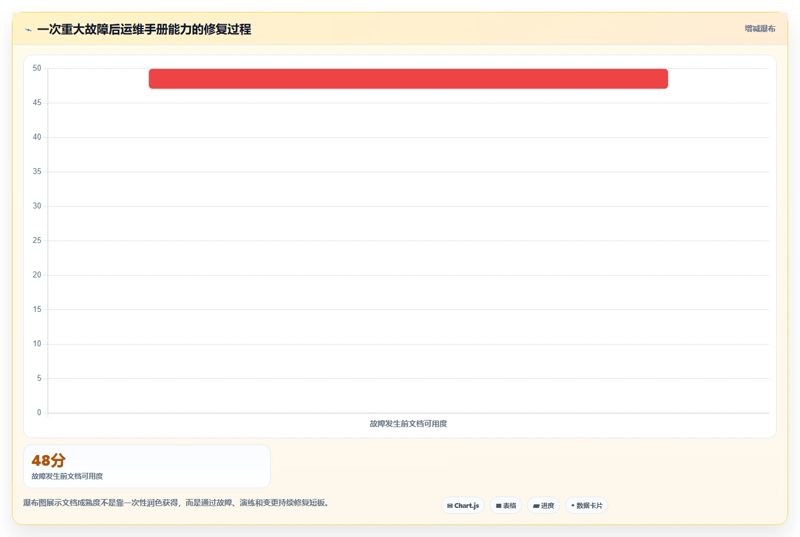
Task: Click the y-axis value 50
Action: click(37, 68)
